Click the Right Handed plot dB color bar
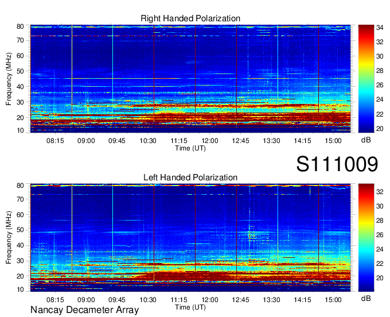Image resolution: width=390 pixels, height=317 pixels. (x=366, y=79)
